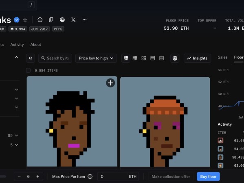Click the Max Price Per Item label
The width and height of the screenshot is (244, 183).
click(68, 176)
